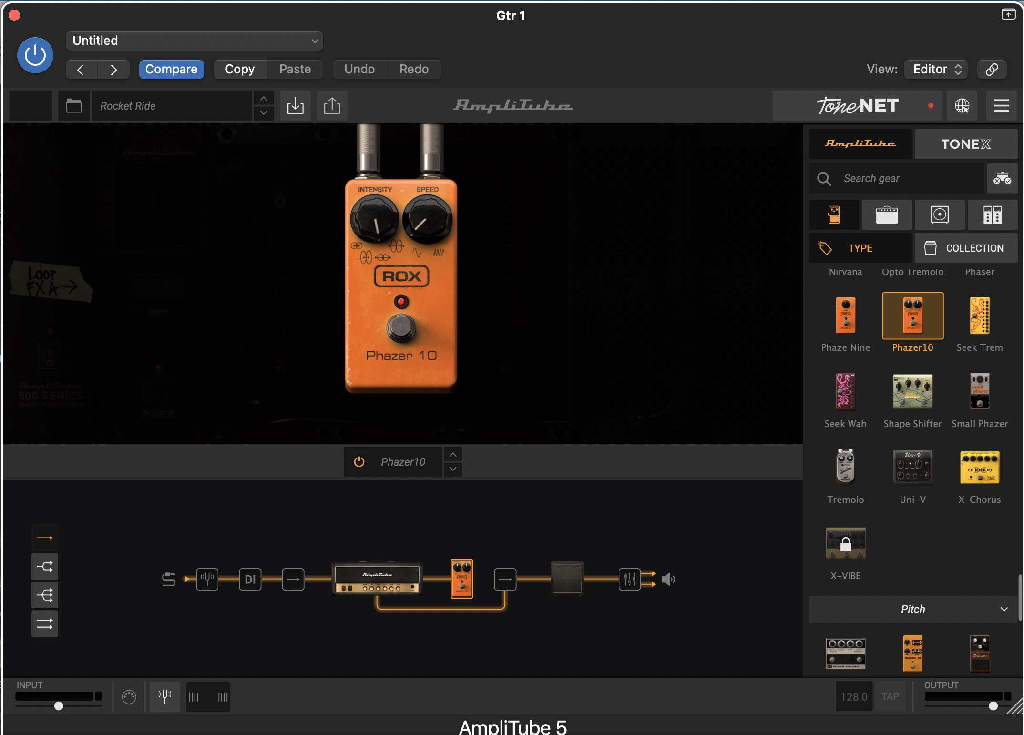
Task: Click the Compare button
Action: point(171,69)
